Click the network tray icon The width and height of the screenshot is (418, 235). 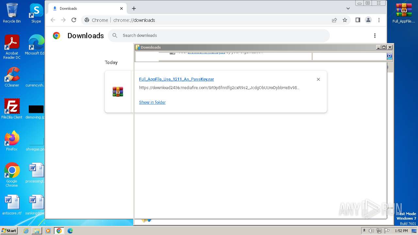pyautogui.click(x=379, y=231)
